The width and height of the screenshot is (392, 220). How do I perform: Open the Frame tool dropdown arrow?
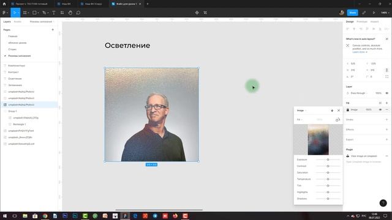tap(29, 13)
